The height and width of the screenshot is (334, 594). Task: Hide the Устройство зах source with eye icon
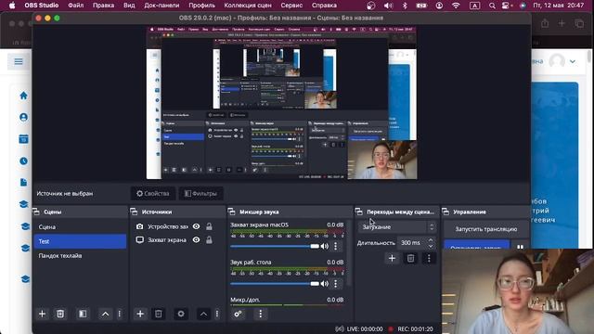(x=196, y=226)
